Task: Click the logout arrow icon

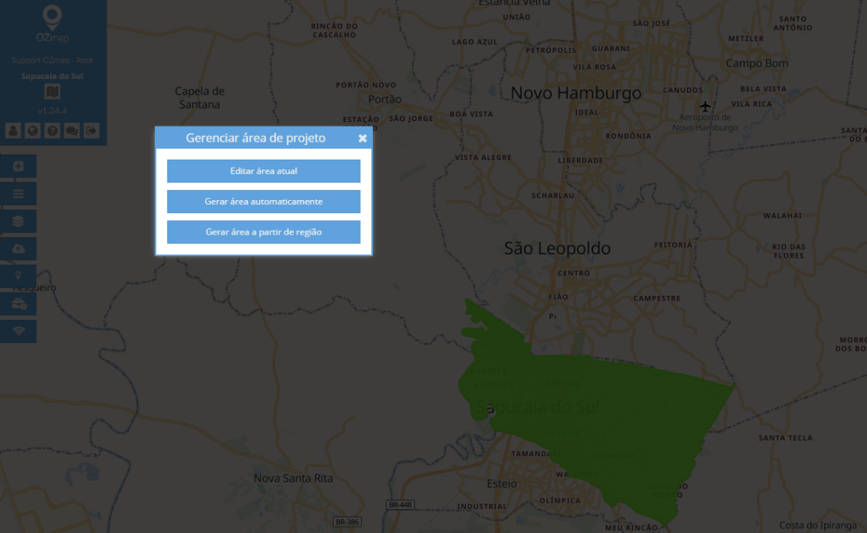Action: click(91, 130)
